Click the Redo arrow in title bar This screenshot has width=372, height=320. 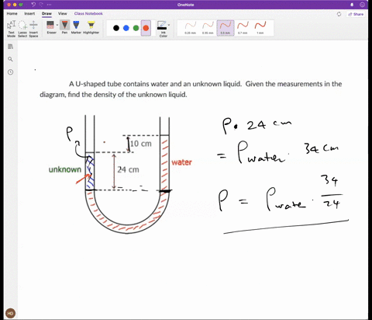tap(41, 5)
